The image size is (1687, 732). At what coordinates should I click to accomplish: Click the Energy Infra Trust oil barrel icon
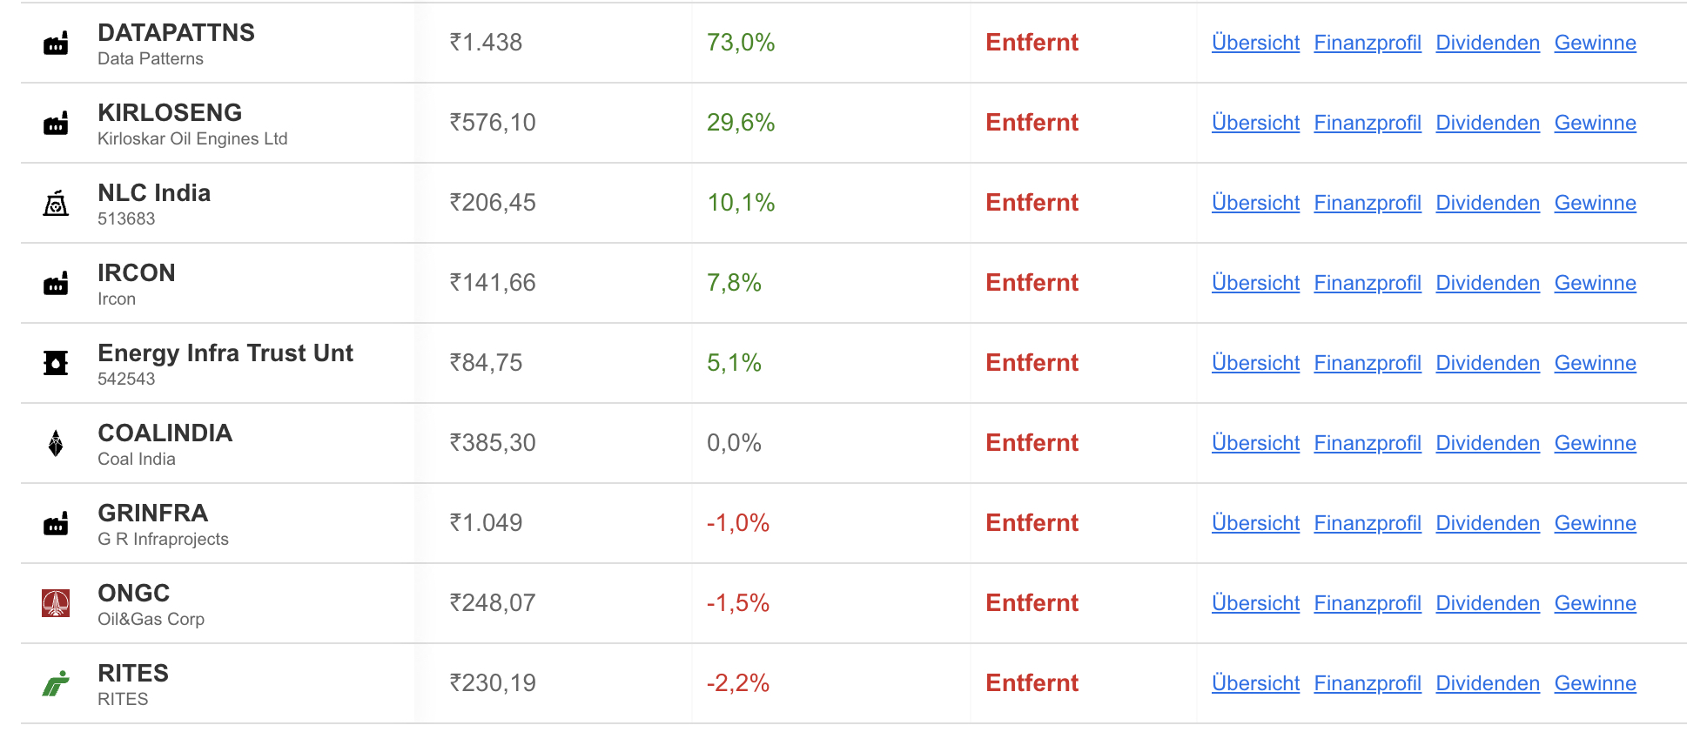click(56, 363)
